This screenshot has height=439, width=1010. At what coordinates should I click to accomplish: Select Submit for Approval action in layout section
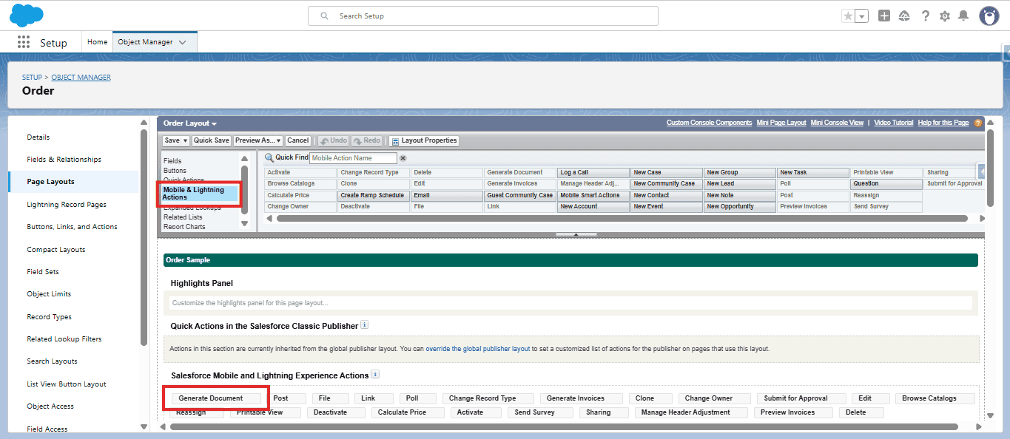pos(801,398)
